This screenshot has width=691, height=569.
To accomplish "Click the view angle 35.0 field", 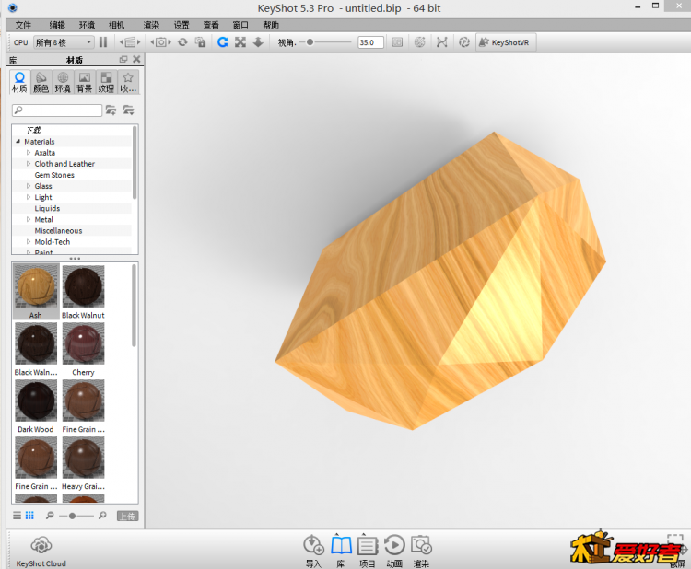I will click(370, 42).
